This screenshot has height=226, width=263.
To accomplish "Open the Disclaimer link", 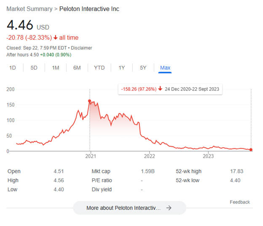I will (82, 48).
